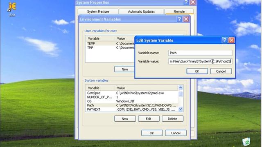Click help icon in Edit System Variable dialog

[x=225, y=40]
